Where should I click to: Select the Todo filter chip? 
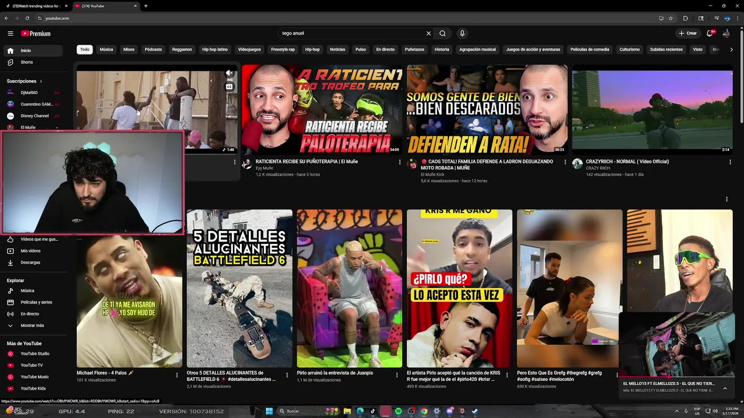[x=85, y=49]
